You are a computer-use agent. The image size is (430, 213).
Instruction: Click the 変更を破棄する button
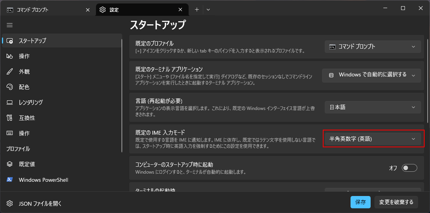396,202
